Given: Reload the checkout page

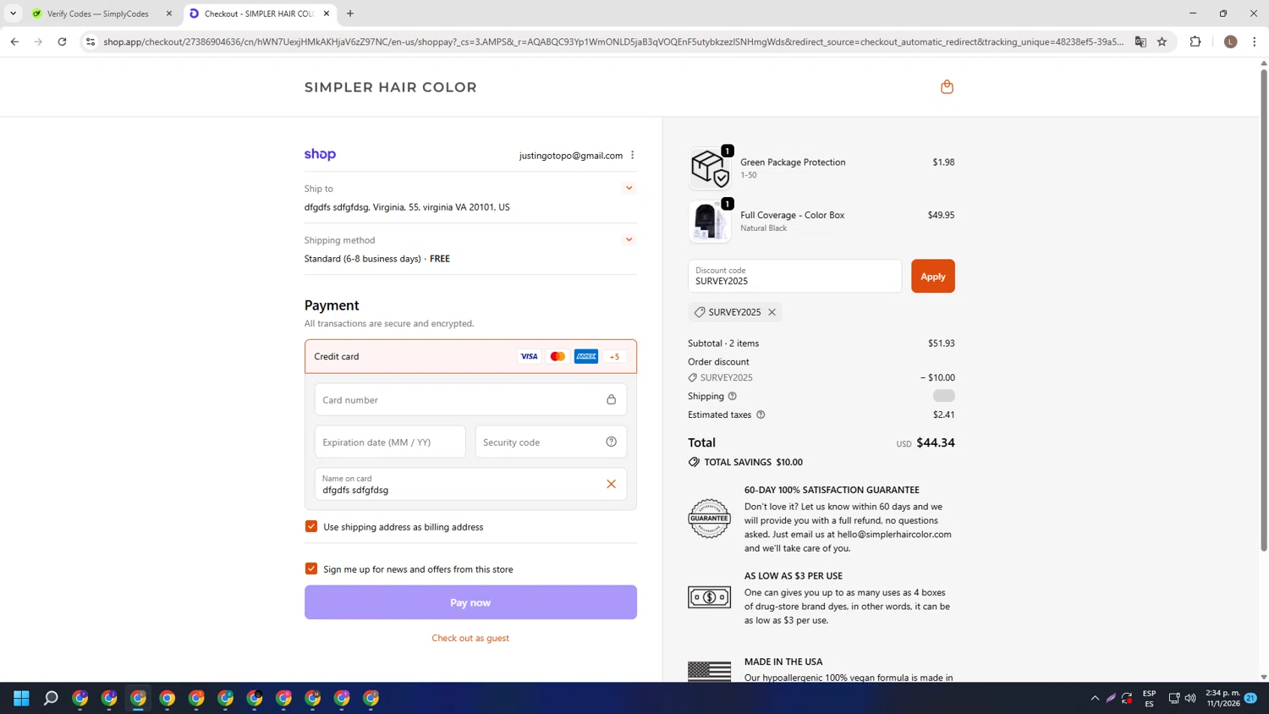Looking at the screenshot, I should click(62, 41).
